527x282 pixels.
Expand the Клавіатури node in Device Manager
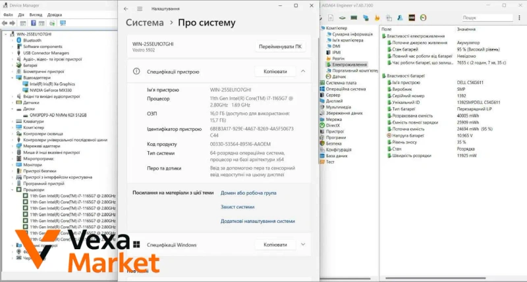[13, 122]
